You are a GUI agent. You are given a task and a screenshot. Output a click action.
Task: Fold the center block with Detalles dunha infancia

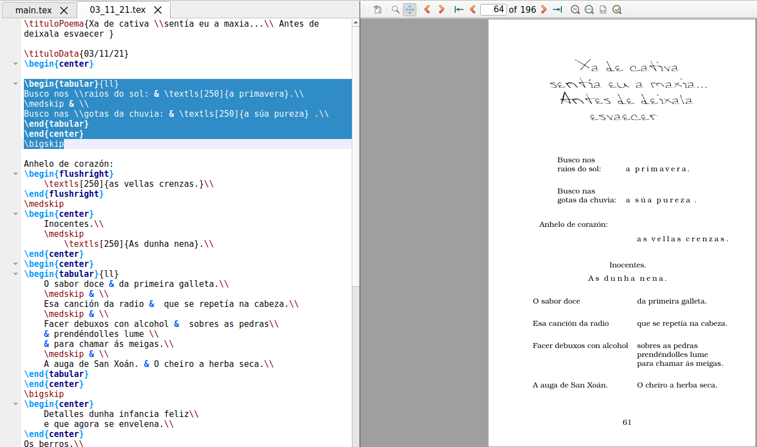[x=16, y=404]
